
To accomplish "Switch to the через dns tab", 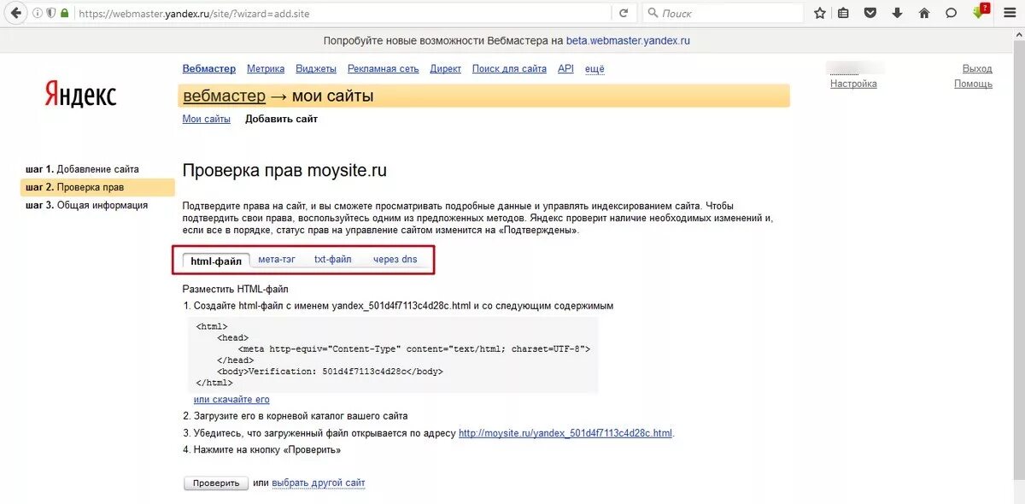I will [x=395, y=260].
